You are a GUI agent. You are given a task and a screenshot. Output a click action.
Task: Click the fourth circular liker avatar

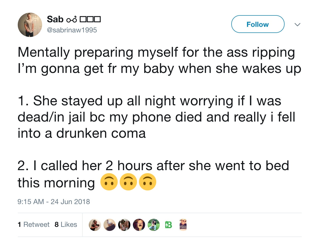139,224
